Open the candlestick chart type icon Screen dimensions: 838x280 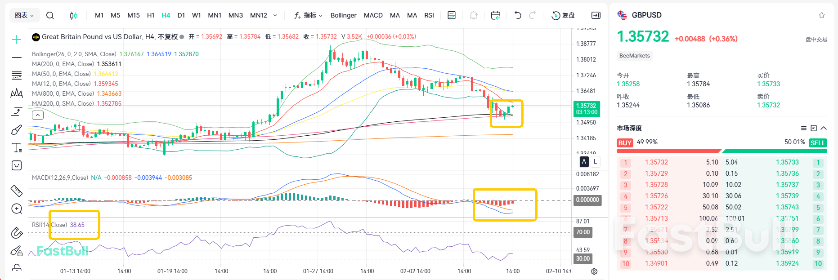[x=73, y=15]
